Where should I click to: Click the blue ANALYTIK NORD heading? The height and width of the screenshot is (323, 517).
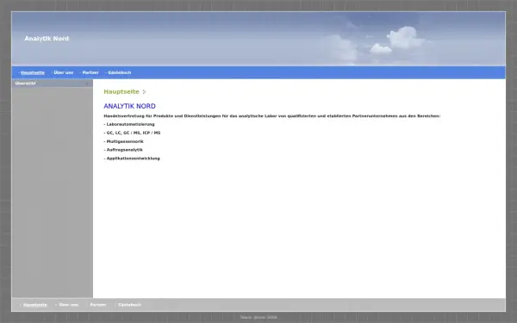coord(129,106)
